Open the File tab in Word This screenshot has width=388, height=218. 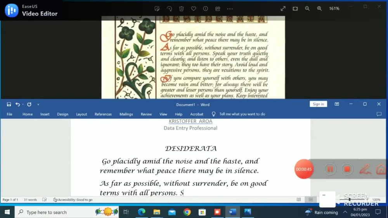coord(9,114)
